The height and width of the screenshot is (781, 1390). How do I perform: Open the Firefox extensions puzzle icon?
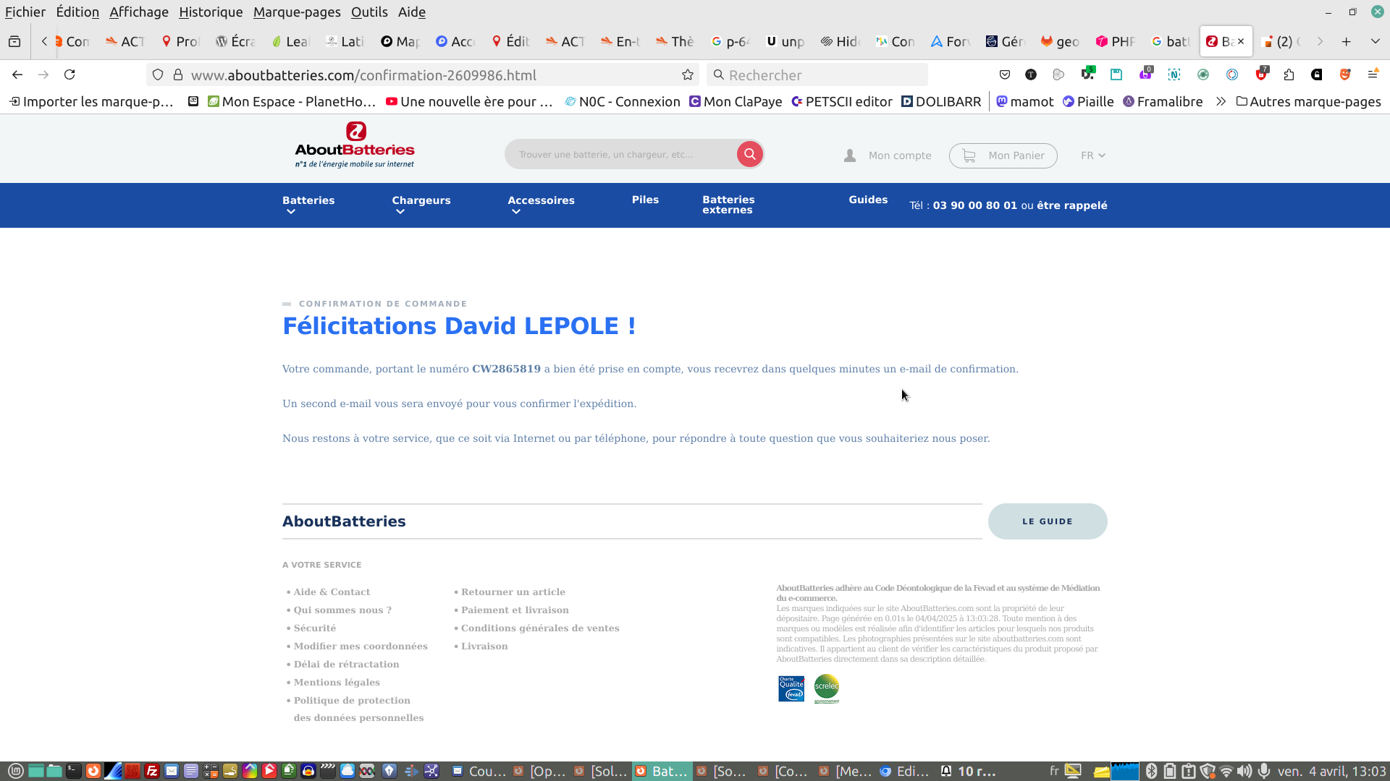[1289, 74]
